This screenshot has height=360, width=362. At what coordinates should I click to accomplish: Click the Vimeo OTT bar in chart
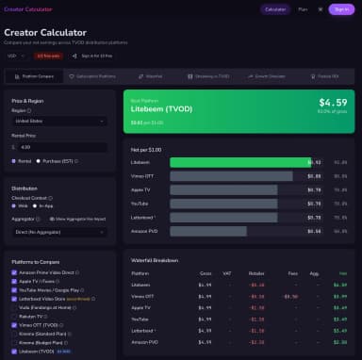pyautogui.click(x=231, y=176)
